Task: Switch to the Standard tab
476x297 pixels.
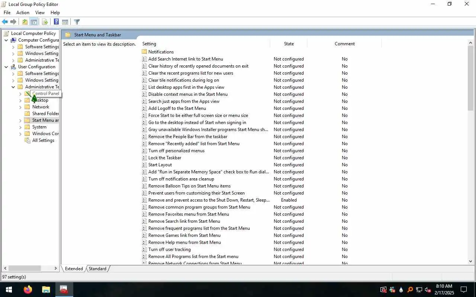Action: click(97, 269)
